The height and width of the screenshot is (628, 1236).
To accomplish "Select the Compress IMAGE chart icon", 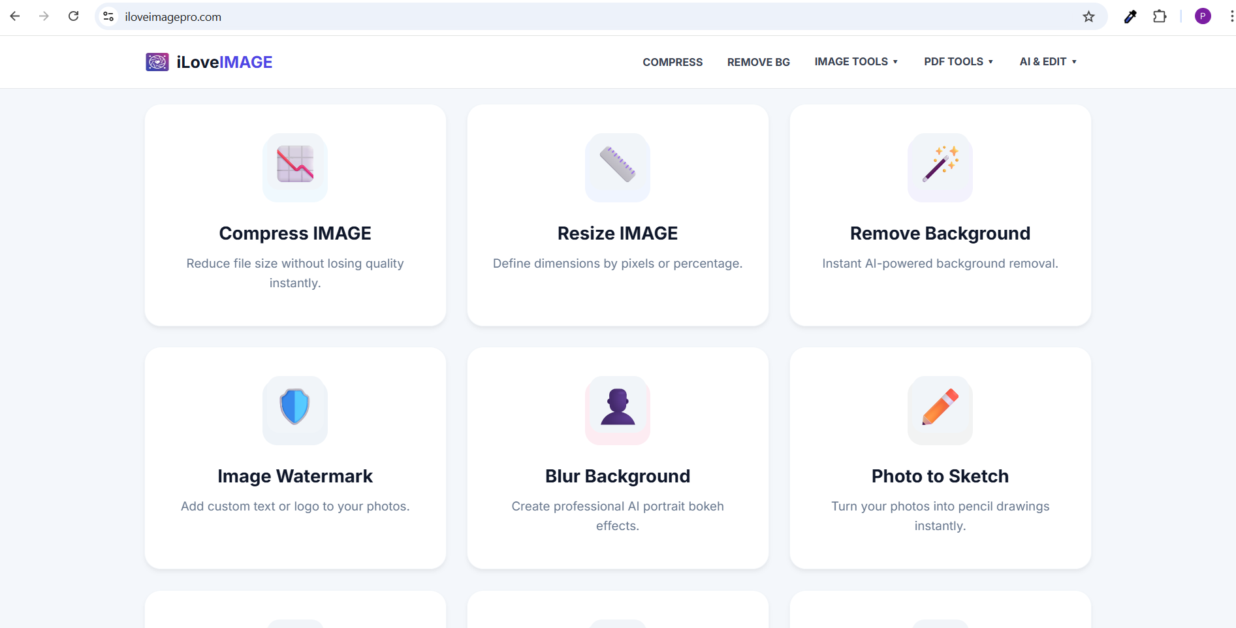I will pos(294,168).
